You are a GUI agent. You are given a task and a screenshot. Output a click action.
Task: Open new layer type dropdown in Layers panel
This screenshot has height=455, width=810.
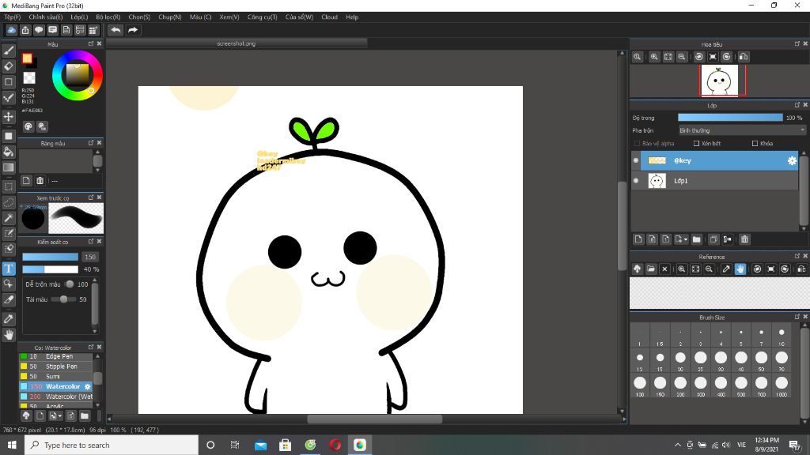point(685,239)
